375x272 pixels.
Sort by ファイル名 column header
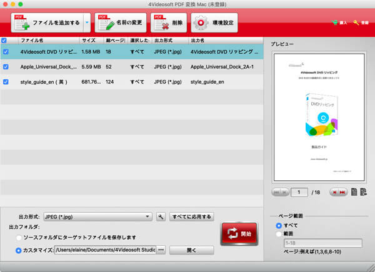pyautogui.click(x=49, y=41)
